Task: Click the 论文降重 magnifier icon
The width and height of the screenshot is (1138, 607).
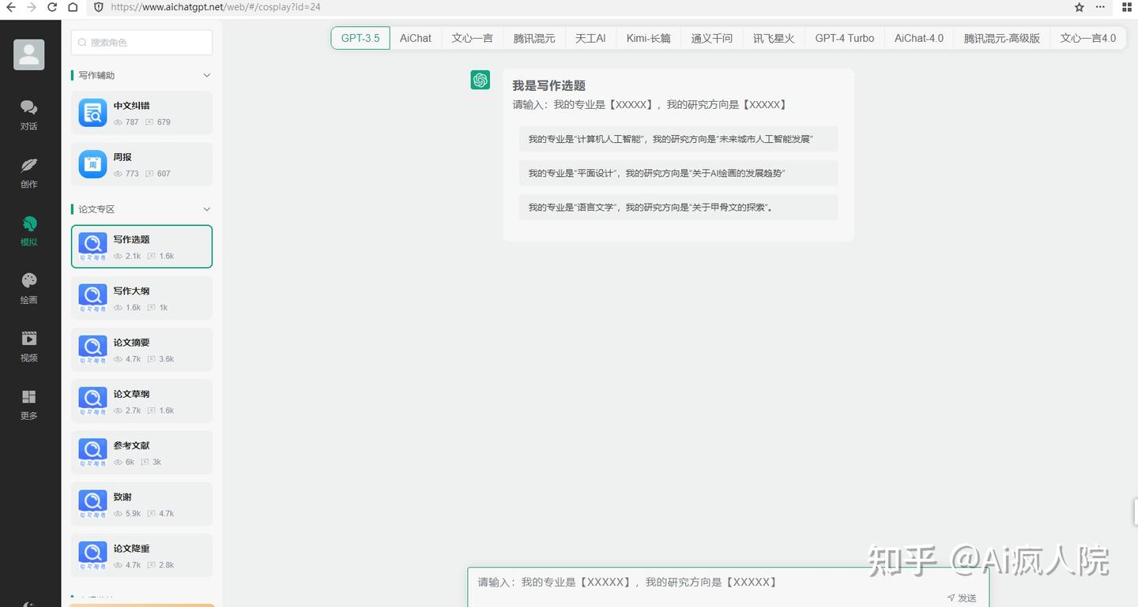Action: [92, 555]
